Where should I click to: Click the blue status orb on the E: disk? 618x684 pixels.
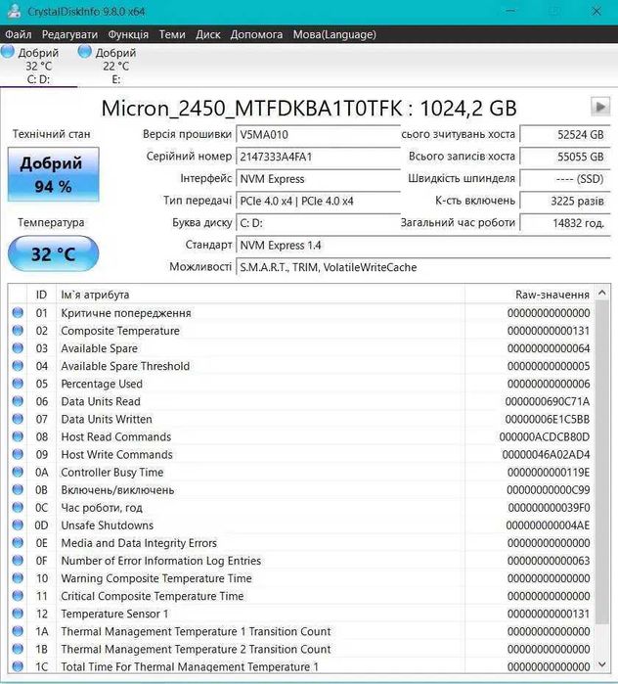click(x=84, y=52)
